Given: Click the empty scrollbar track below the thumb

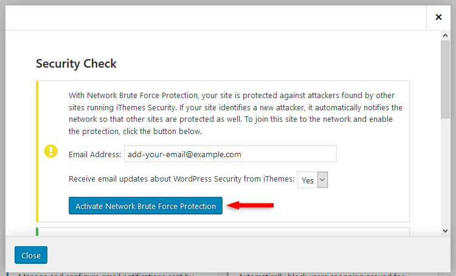Looking at the screenshot, I should [445, 172].
